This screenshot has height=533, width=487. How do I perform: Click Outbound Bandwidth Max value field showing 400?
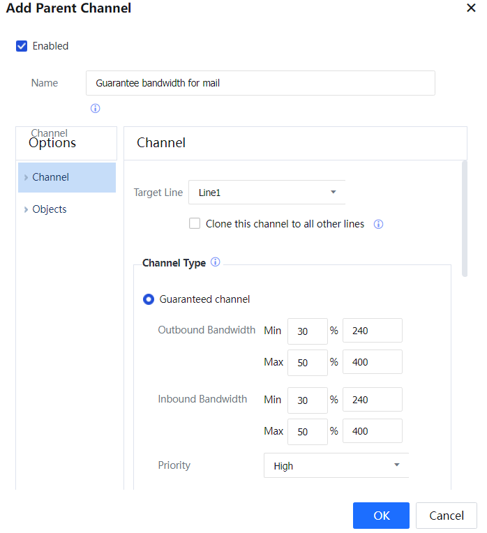[372, 363]
